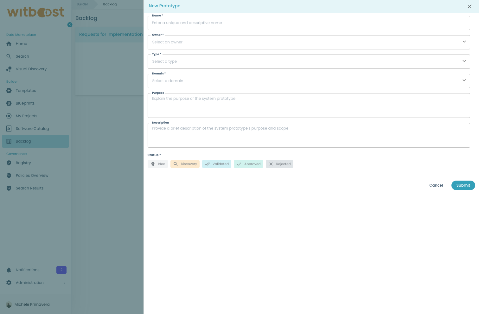This screenshot has height=314, width=479.
Task: Click the Builder breadcrumb
Action: pos(82,4)
